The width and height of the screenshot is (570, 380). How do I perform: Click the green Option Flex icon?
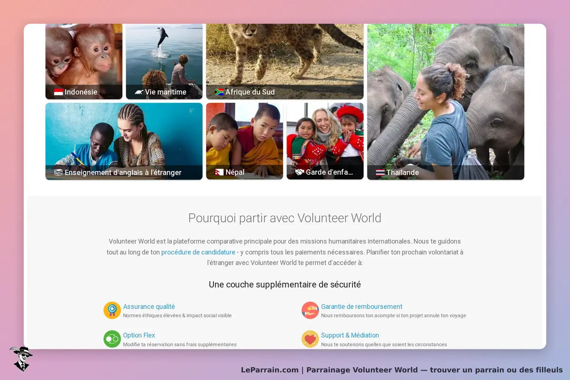pos(112,339)
